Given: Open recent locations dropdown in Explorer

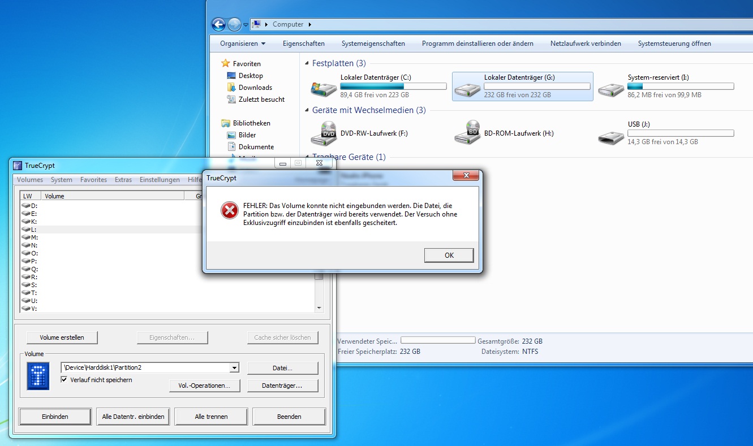Looking at the screenshot, I should point(246,25).
